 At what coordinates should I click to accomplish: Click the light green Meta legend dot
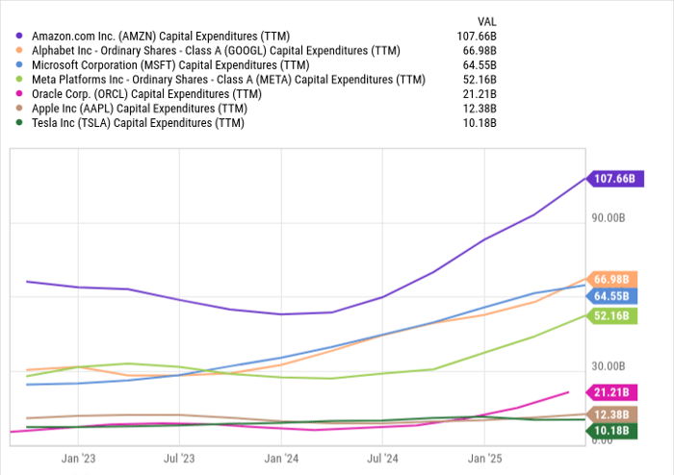point(19,80)
